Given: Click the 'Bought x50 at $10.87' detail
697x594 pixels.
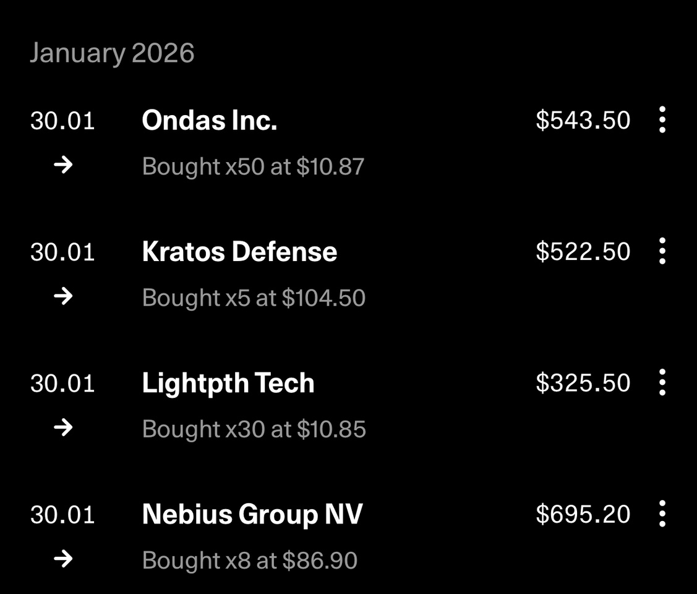Looking at the screenshot, I should point(253,166).
